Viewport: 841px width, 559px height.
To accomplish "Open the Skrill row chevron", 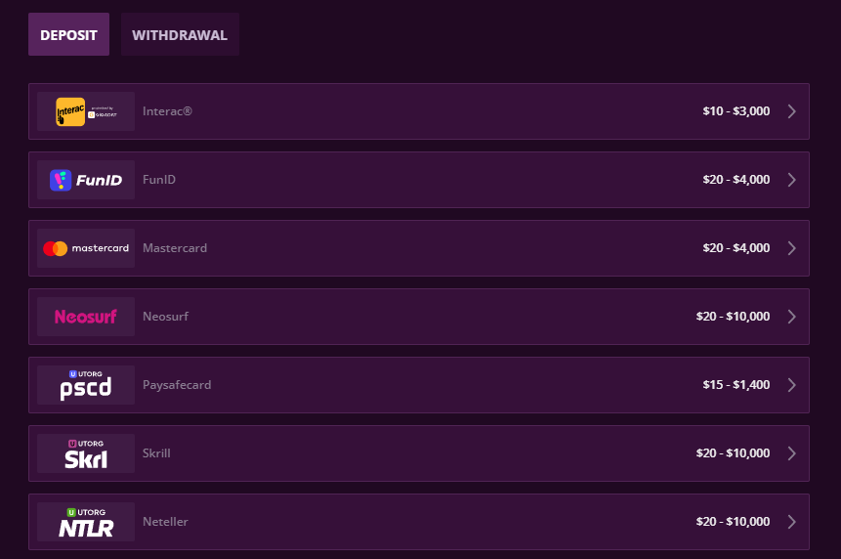I will pyautogui.click(x=791, y=453).
